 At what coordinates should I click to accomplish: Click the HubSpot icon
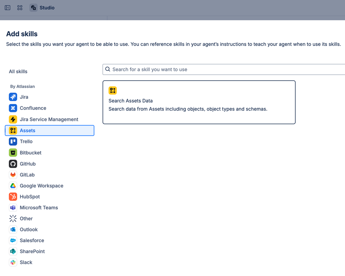click(13, 197)
